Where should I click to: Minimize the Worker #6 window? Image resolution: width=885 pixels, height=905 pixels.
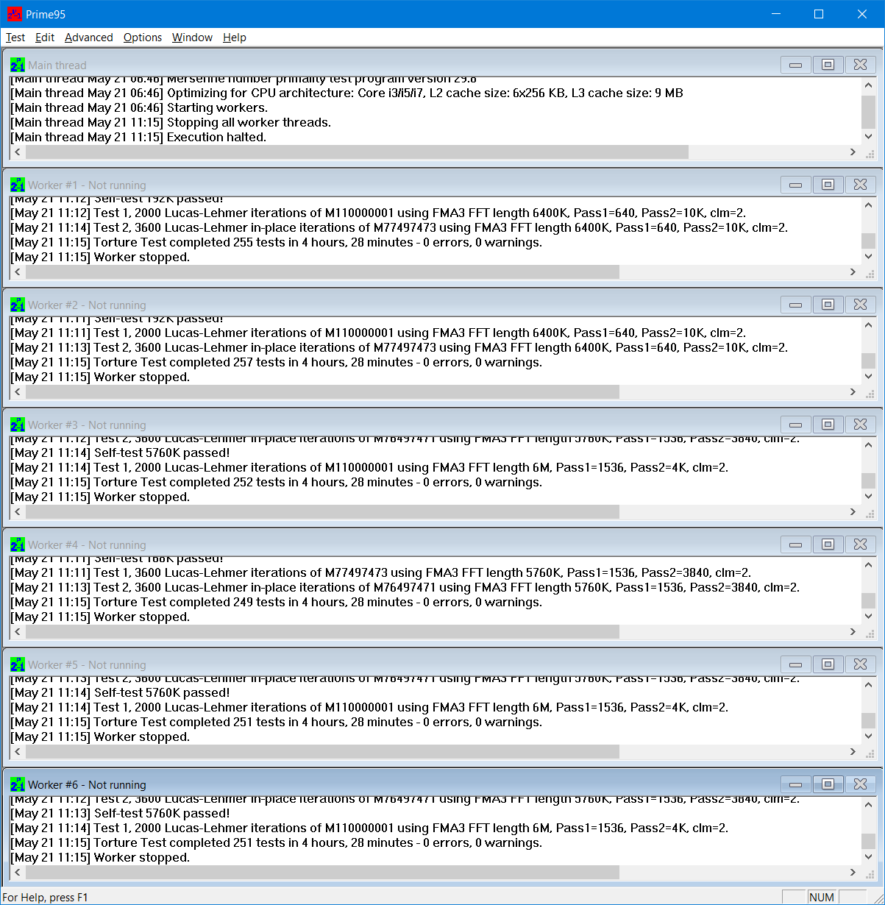point(795,784)
